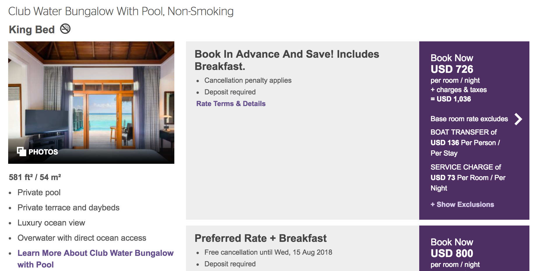Select the Preferred Rate + Breakfast heading

coord(260,238)
